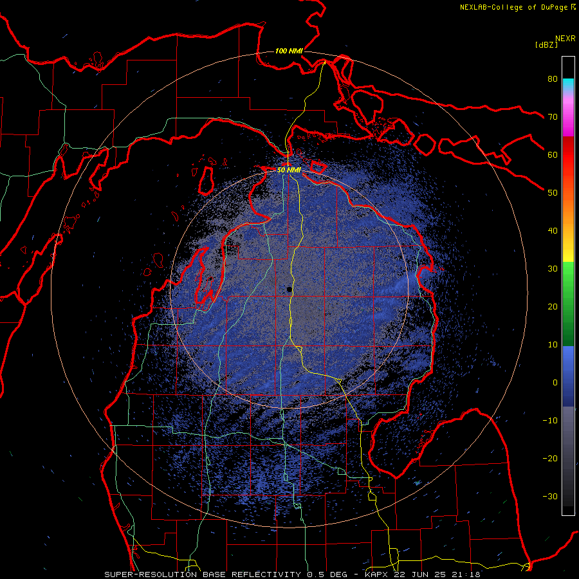Click the dBZ unit label
The width and height of the screenshot is (579, 579).
pos(546,45)
